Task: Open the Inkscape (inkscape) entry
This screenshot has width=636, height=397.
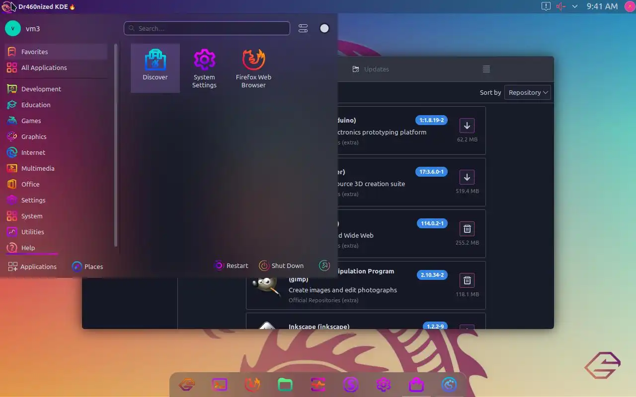Action: coord(366,322)
